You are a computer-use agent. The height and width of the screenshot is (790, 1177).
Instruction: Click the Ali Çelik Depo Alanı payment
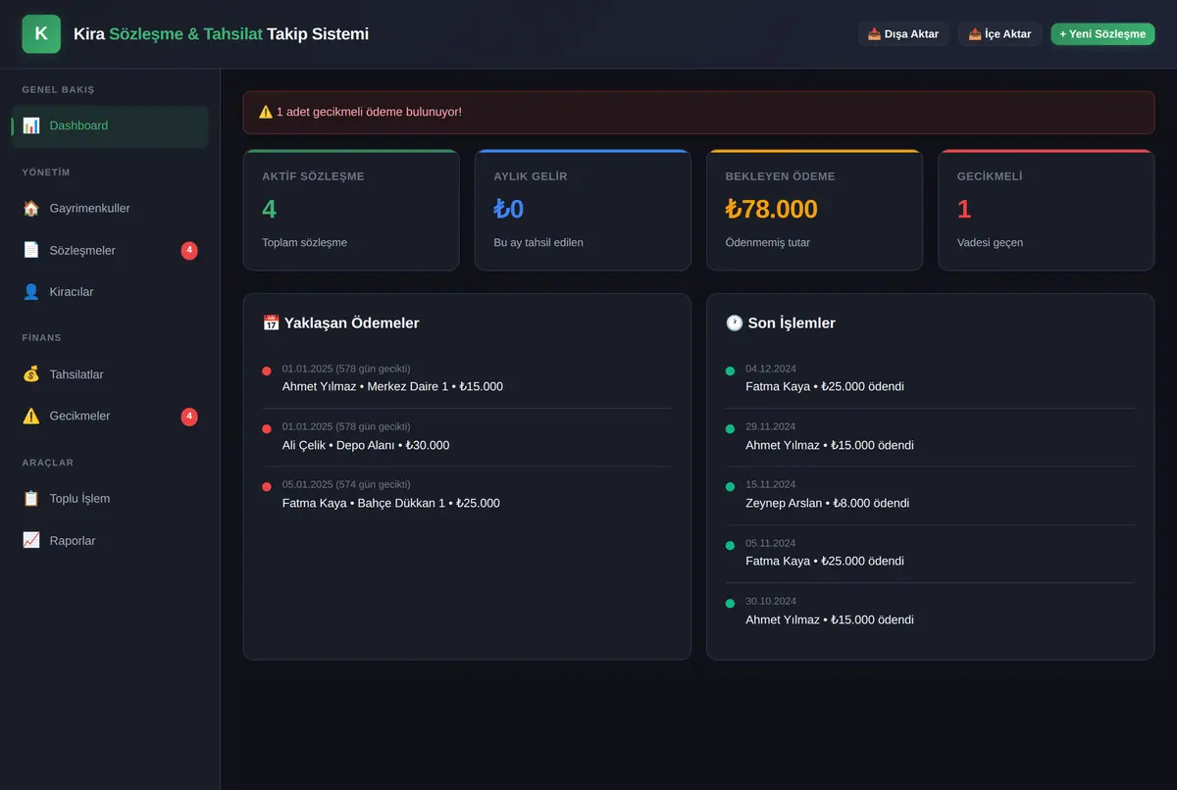click(467, 436)
